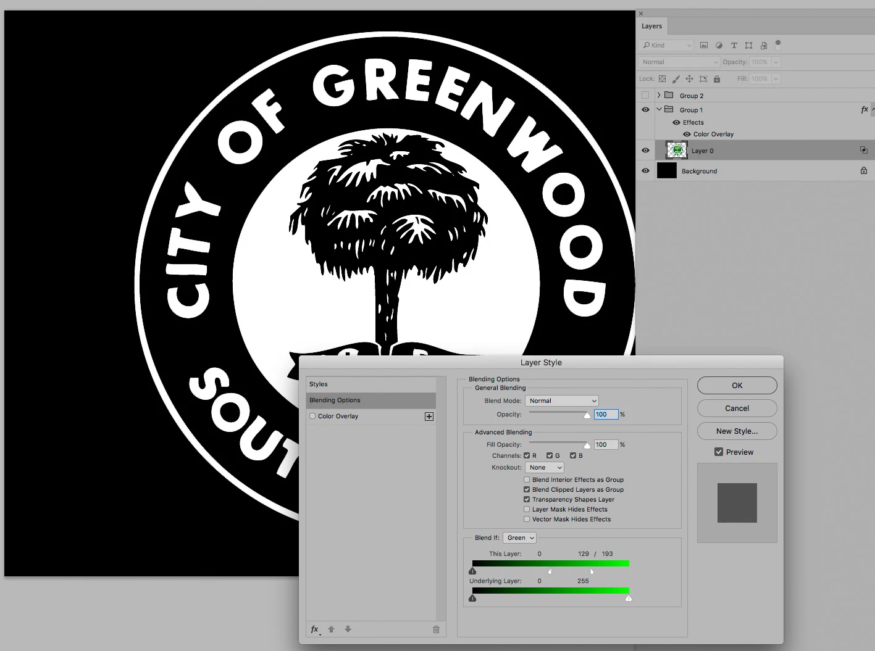Viewport: 875px width, 651px height.
Task: Lock image pixels brush icon
Action: click(x=676, y=79)
